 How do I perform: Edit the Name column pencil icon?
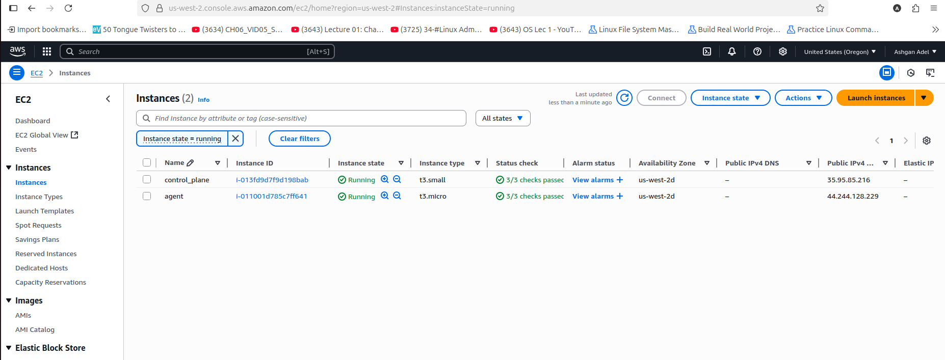point(190,163)
